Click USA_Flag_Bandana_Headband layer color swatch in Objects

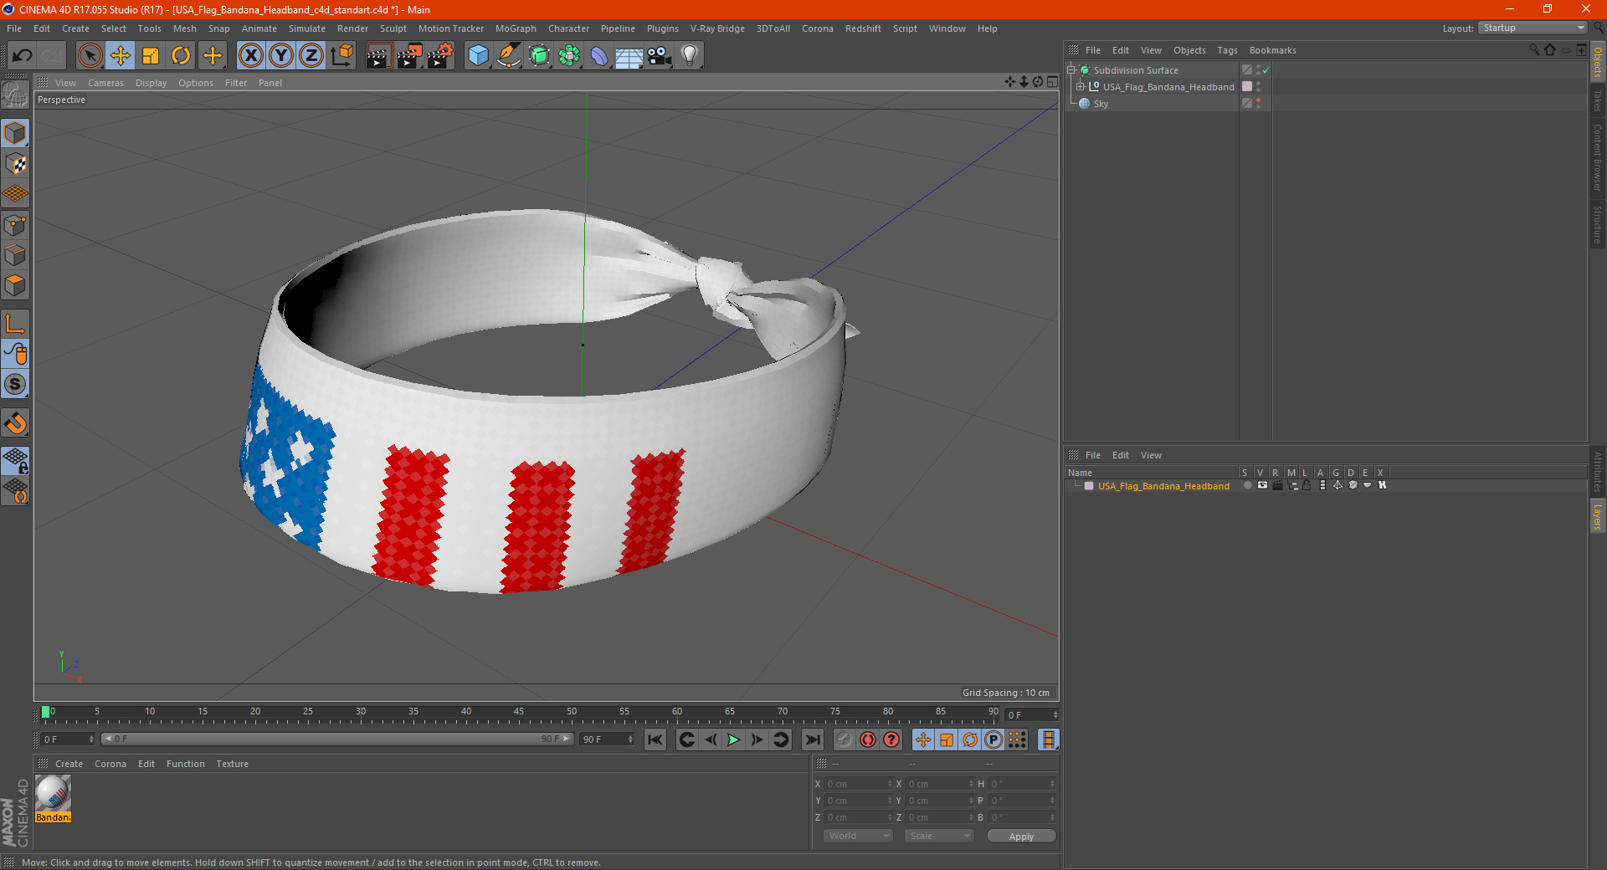tap(1247, 87)
